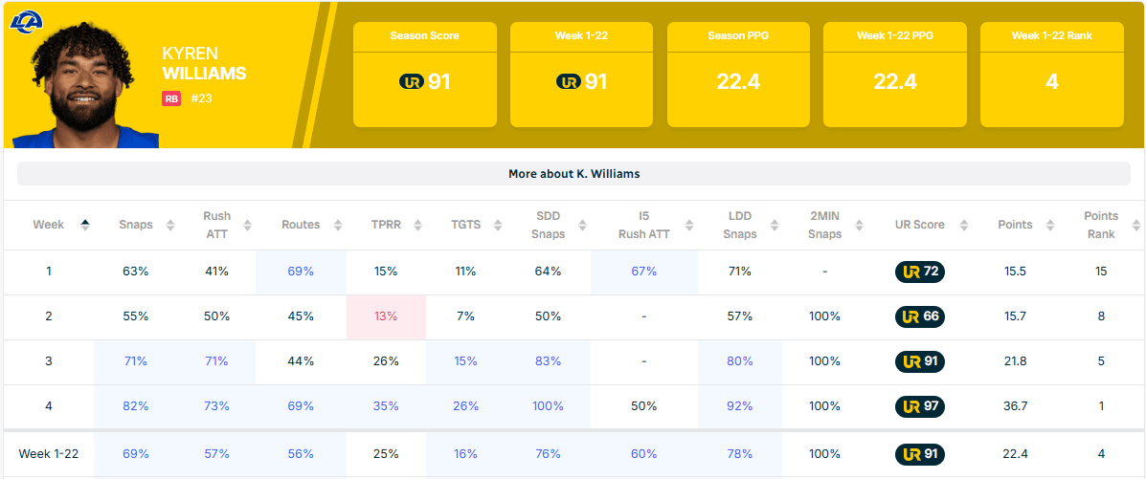Click the UR Score column header
This screenshot has width=1146, height=479.
(x=919, y=225)
